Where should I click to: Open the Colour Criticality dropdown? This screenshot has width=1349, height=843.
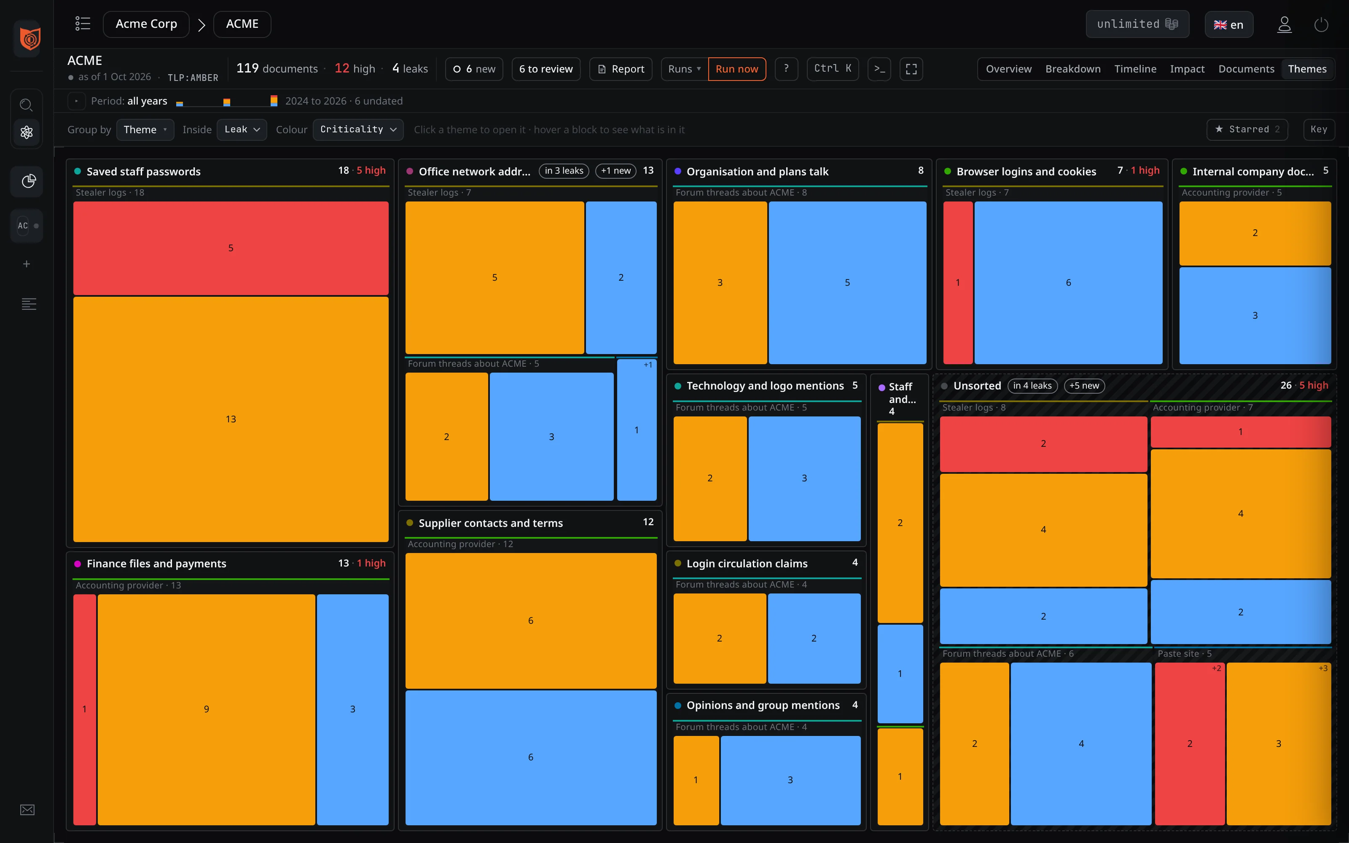(x=358, y=129)
